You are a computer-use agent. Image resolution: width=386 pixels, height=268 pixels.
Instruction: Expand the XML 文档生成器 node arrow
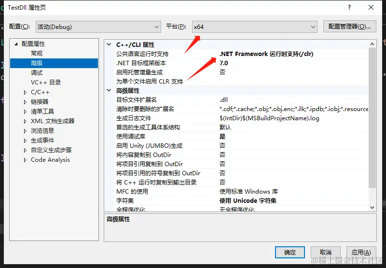tap(25, 121)
